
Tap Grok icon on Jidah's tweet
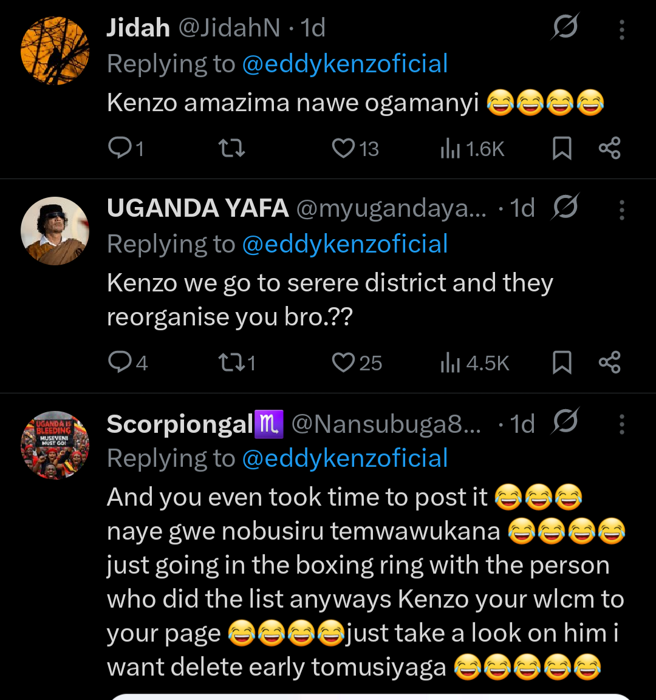pos(565,27)
